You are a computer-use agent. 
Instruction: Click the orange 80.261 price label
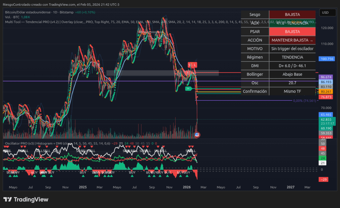tap(325, 91)
